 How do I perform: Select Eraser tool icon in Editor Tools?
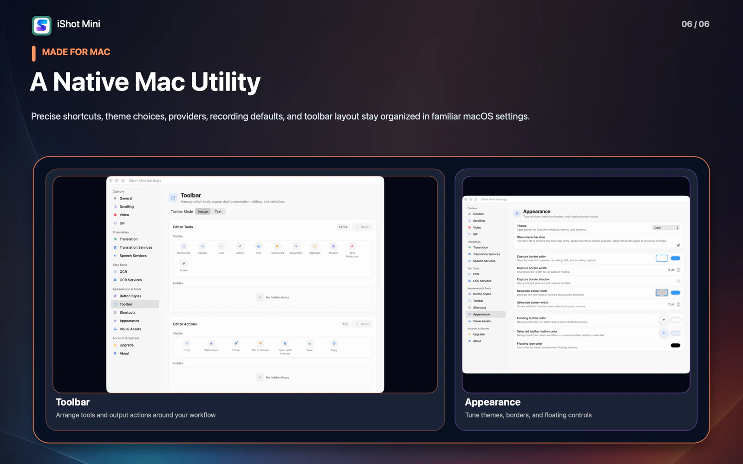click(184, 264)
